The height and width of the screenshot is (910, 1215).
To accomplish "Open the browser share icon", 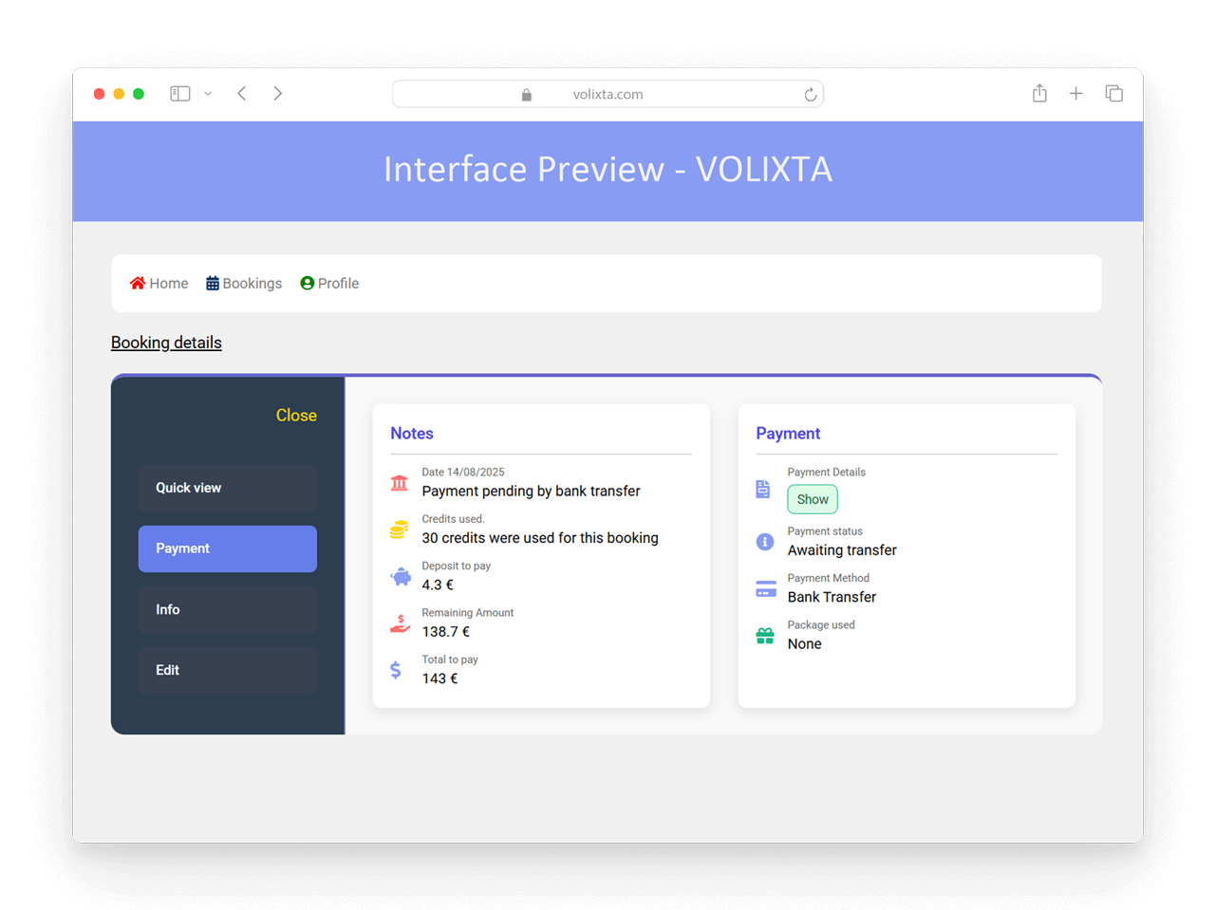I will [x=1039, y=92].
